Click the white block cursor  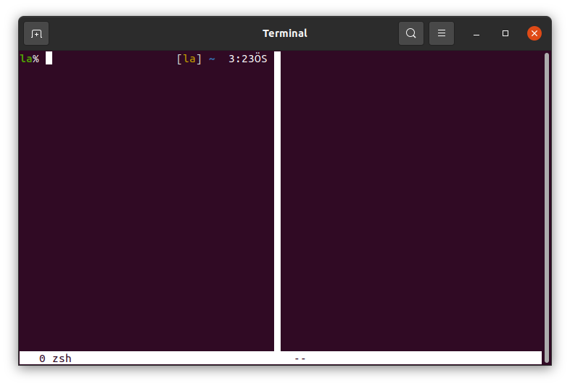point(49,59)
